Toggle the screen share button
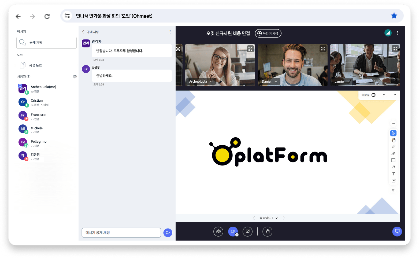This screenshot has height=258, width=419. pos(247,231)
